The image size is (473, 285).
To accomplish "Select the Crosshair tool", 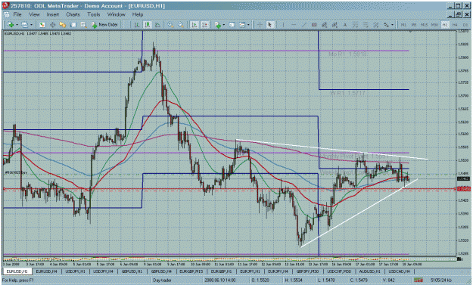I will pos(260,25).
